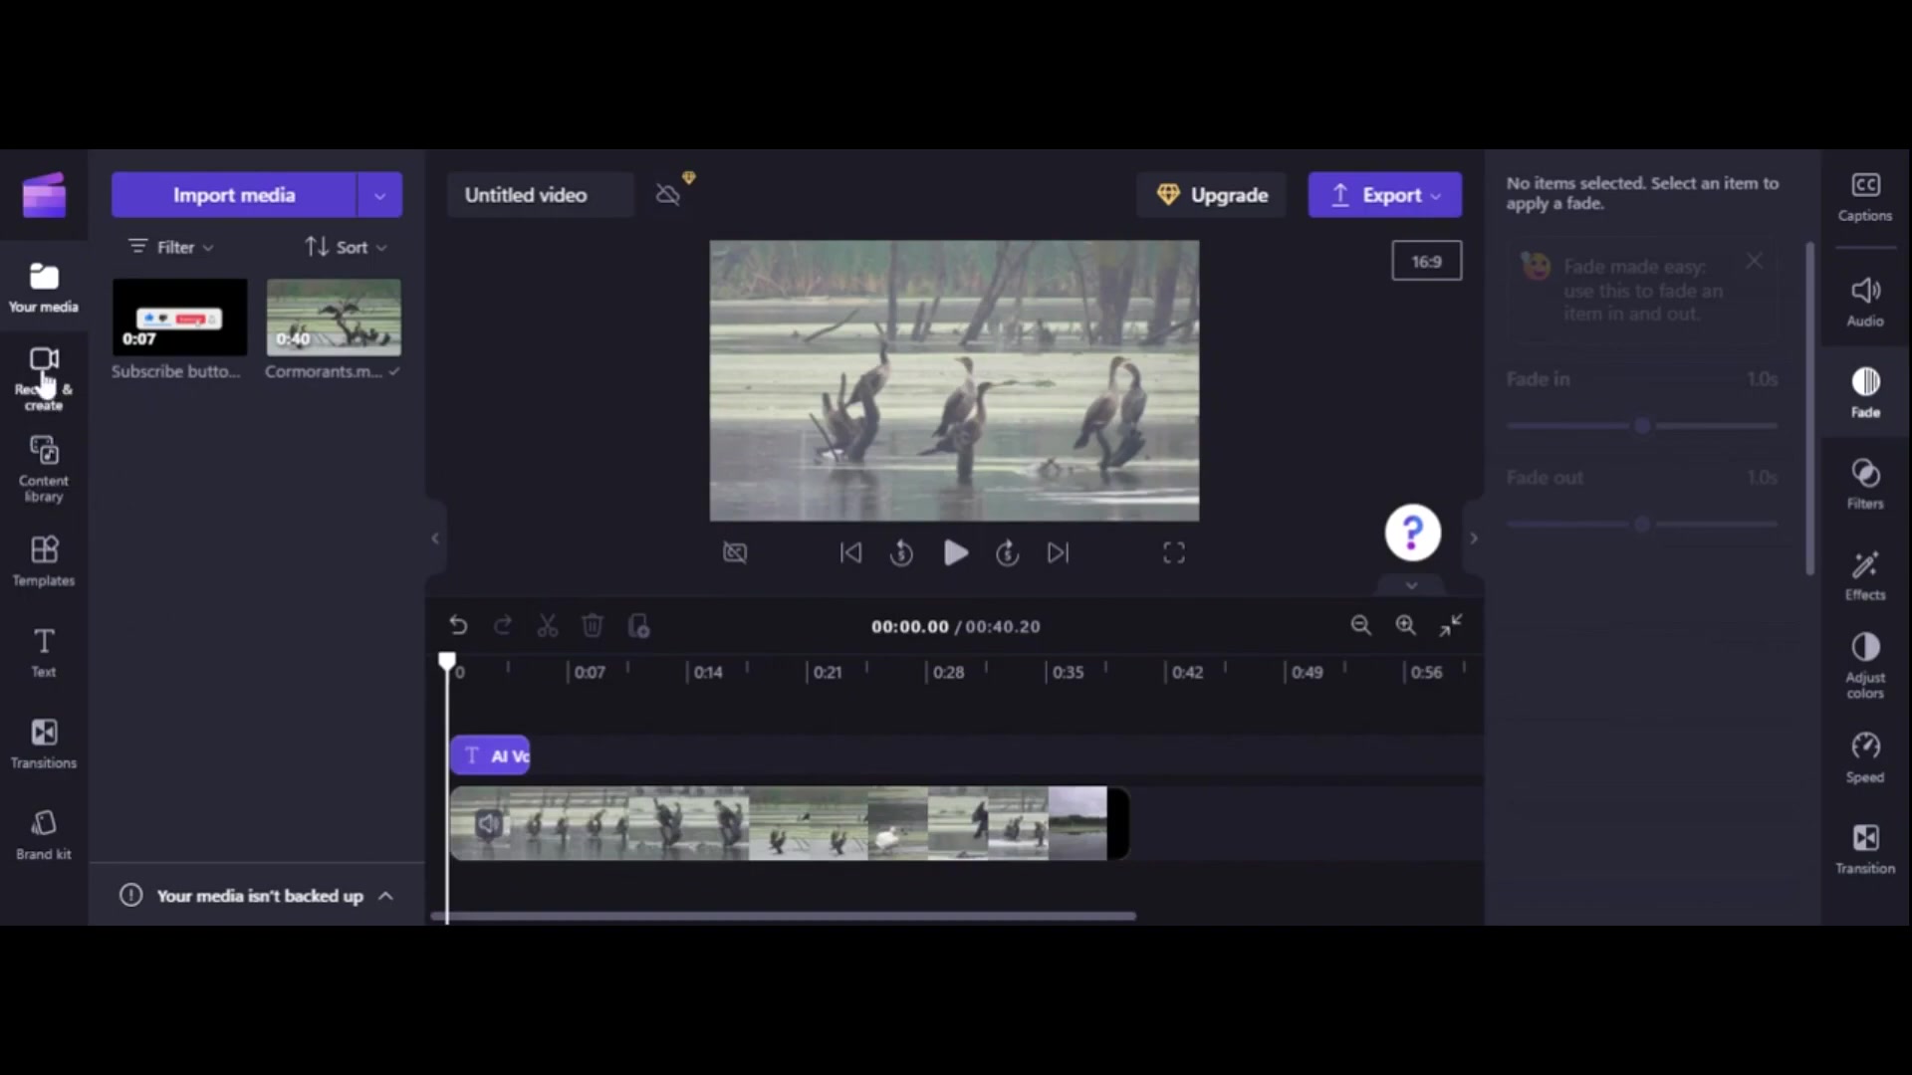Click the Upgrade button

[1212, 195]
